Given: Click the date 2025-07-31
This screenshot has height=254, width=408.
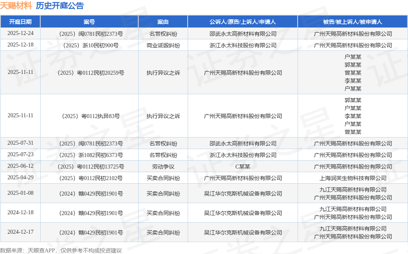Looking at the screenshot, I should point(20,143).
